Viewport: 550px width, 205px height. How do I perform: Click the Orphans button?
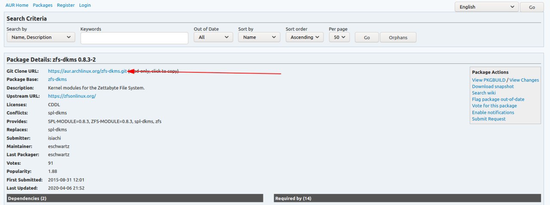(398, 38)
